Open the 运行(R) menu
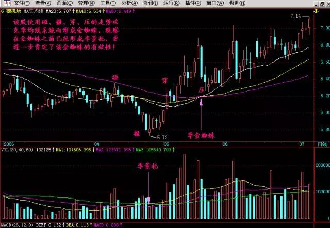The height and width of the screenshot is (228, 330). (x=172, y=3)
